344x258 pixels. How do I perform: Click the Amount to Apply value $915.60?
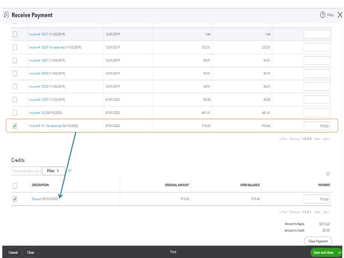pos(324,224)
